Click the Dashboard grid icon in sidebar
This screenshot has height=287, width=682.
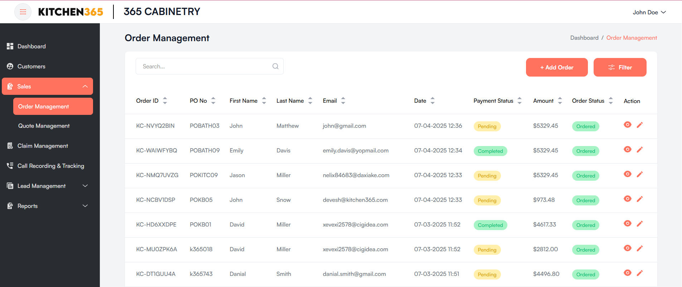(10, 46)
